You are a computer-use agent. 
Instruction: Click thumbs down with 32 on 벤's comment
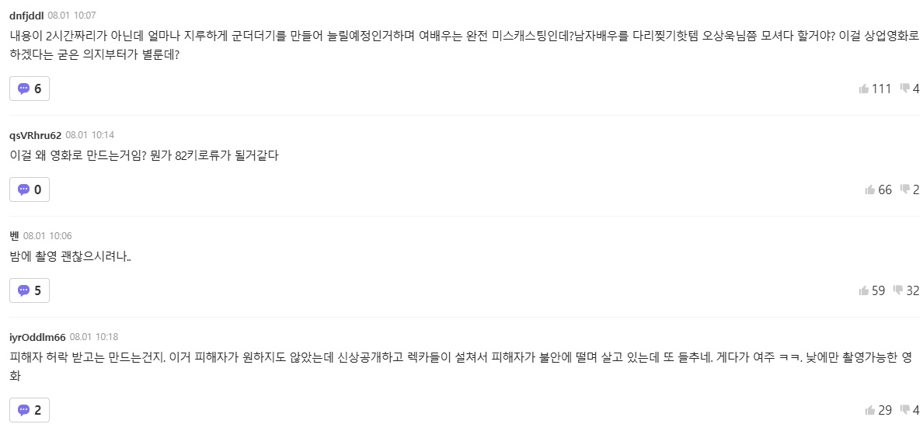(x=907, y=290)
